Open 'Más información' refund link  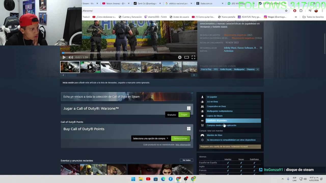coord(183,145)
